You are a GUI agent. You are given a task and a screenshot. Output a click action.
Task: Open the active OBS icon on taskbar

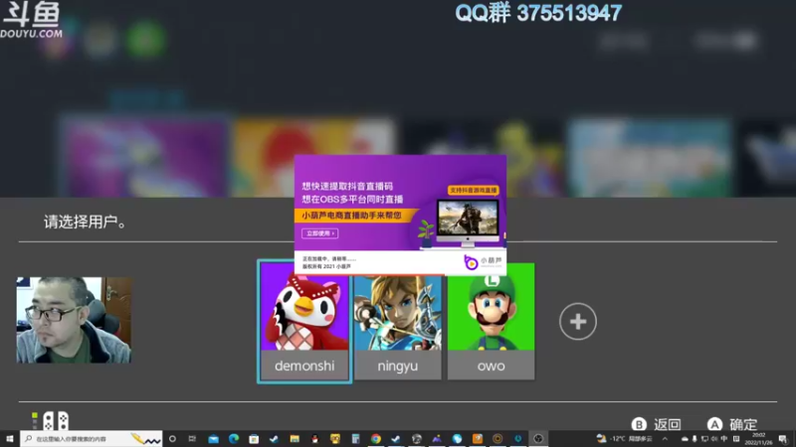coord(538,439)
